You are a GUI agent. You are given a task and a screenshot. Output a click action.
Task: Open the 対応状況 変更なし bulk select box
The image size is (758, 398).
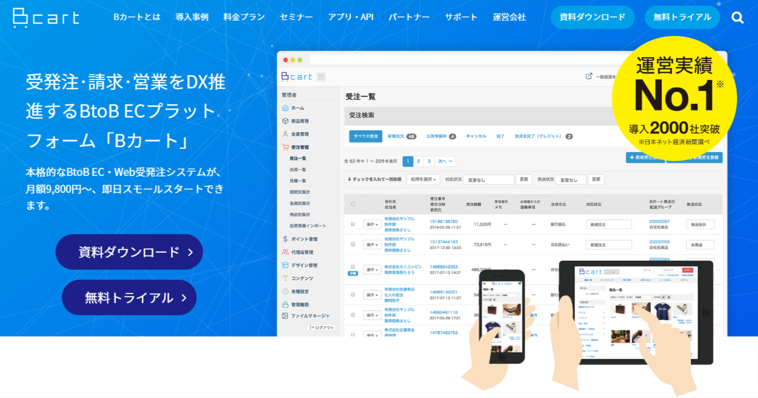488,180
